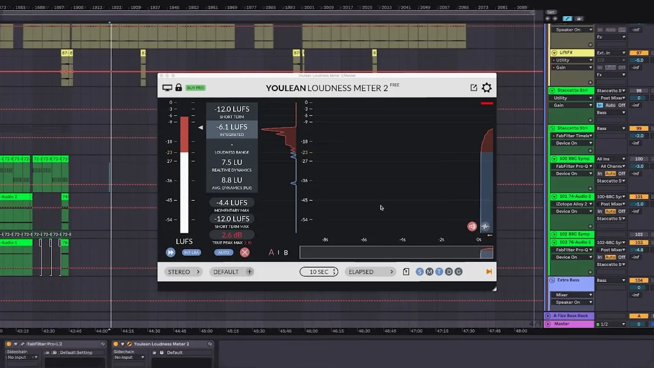Enable the AUTO reset button
Viewport: 654px width, 368px height.
point(224,252)
